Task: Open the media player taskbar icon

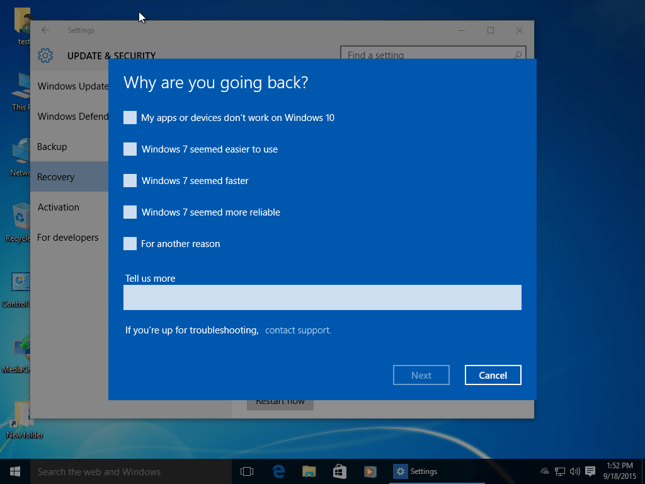Action: point(370,471)
